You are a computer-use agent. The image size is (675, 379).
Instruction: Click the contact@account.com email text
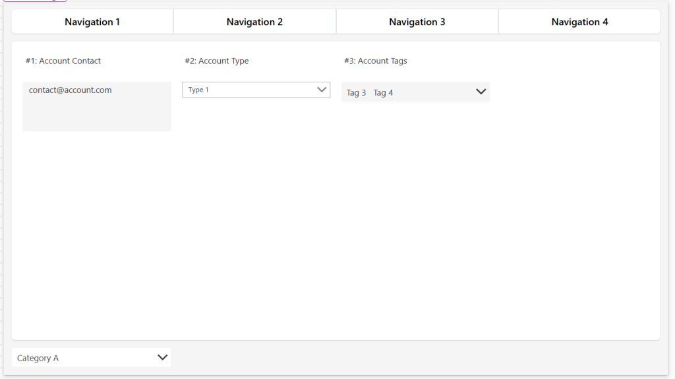[70, 90]
